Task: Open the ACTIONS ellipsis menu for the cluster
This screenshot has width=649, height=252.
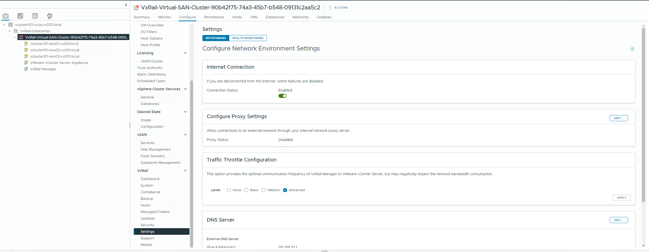Action: tap(330, 8)
